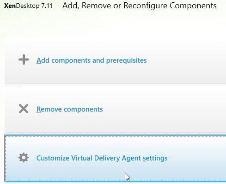The image size is (226, 184).
Task: Click the word prerequisites in the Add link
Action: tap(127, 60)
